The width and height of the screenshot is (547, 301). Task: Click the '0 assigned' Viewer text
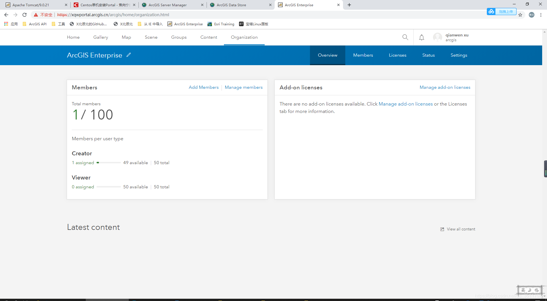tap(83, 187)
